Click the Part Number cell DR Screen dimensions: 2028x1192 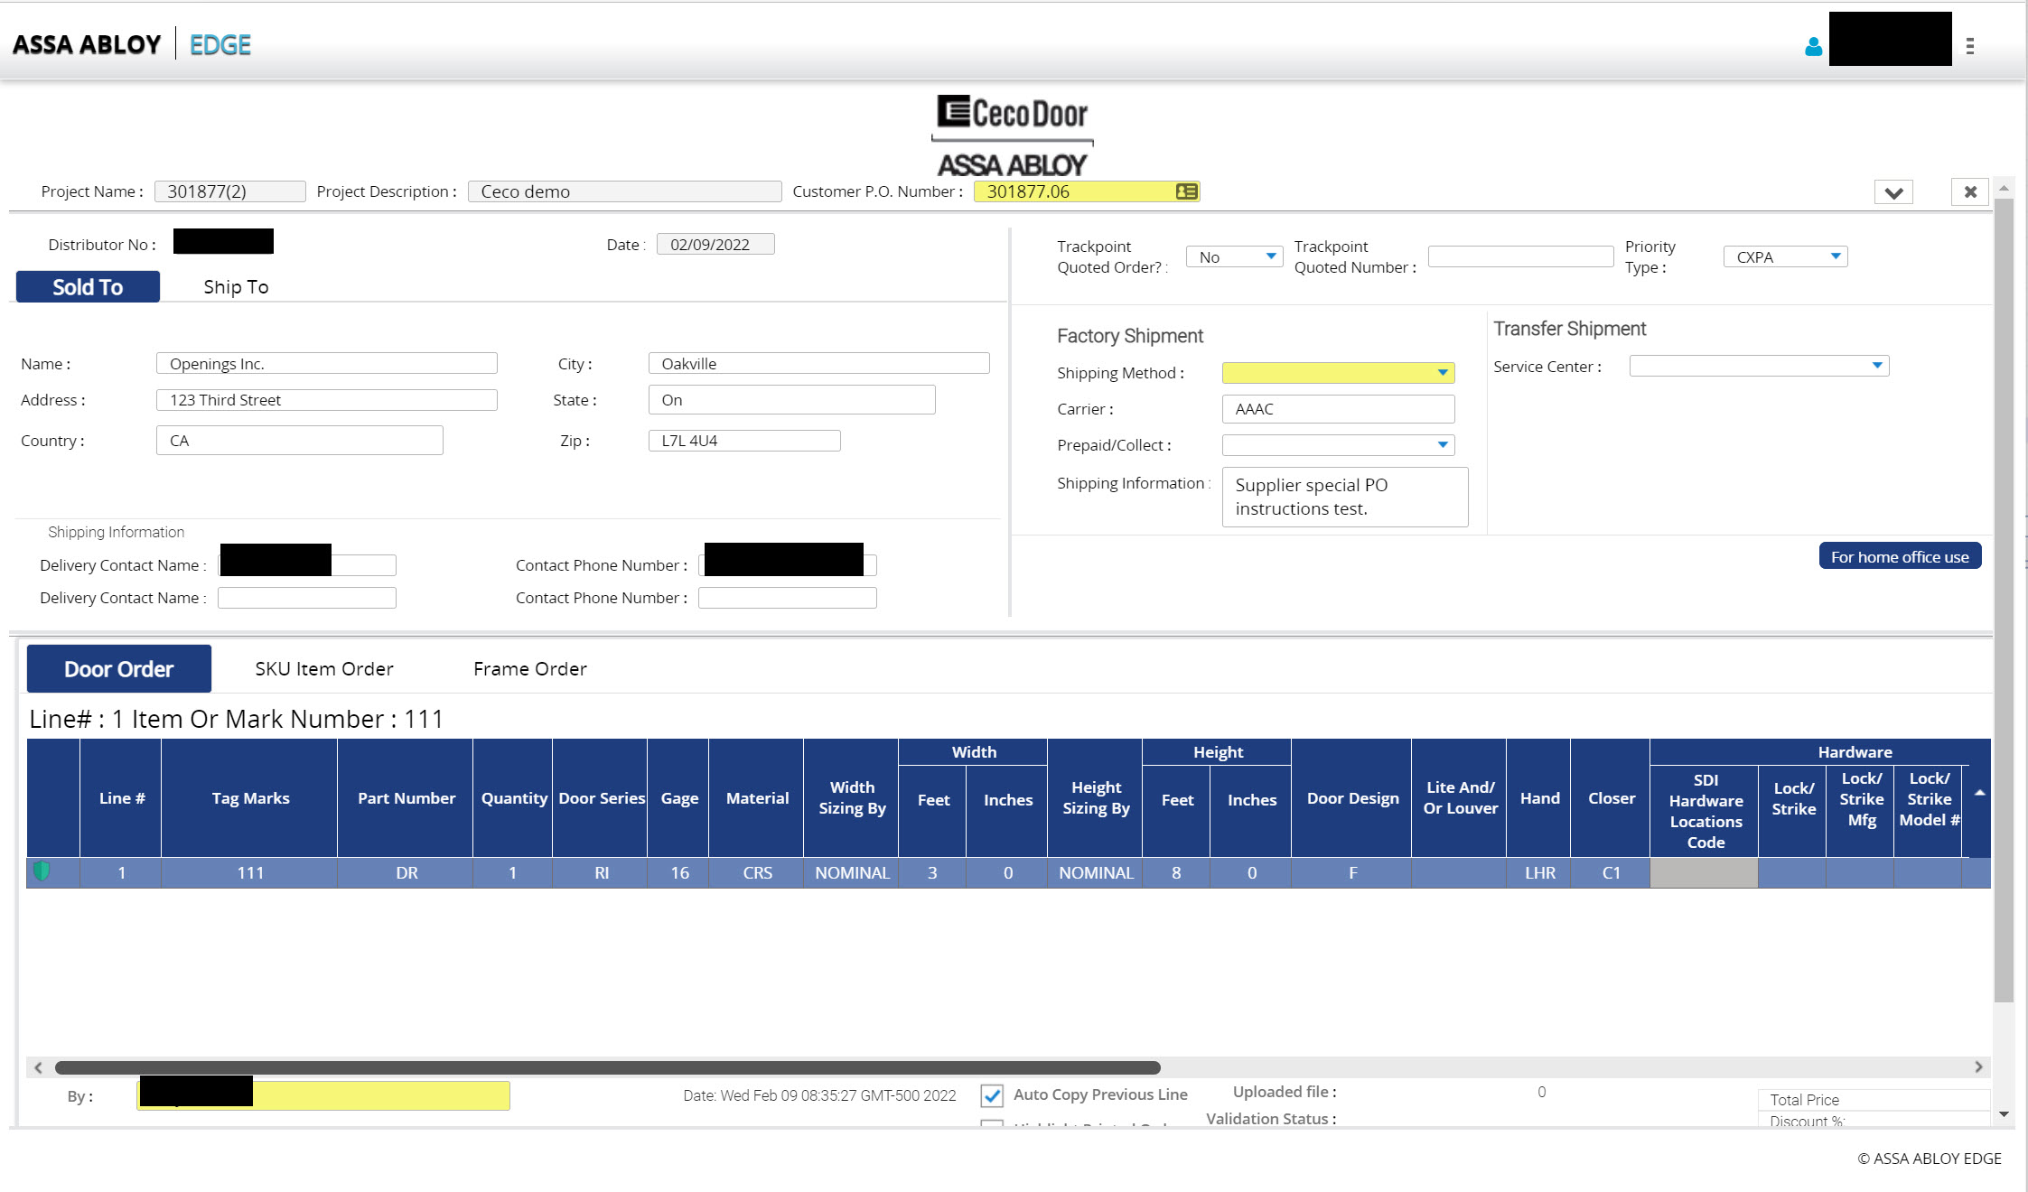(406, 872)
